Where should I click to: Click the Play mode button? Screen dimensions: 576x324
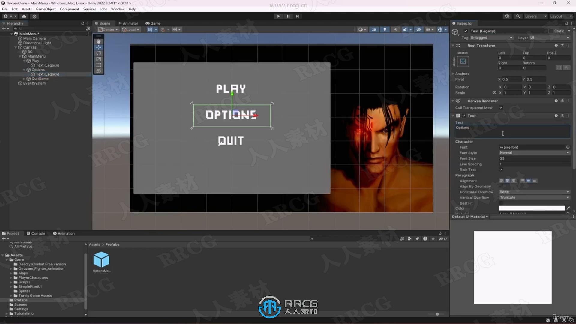tap(278, 16)
